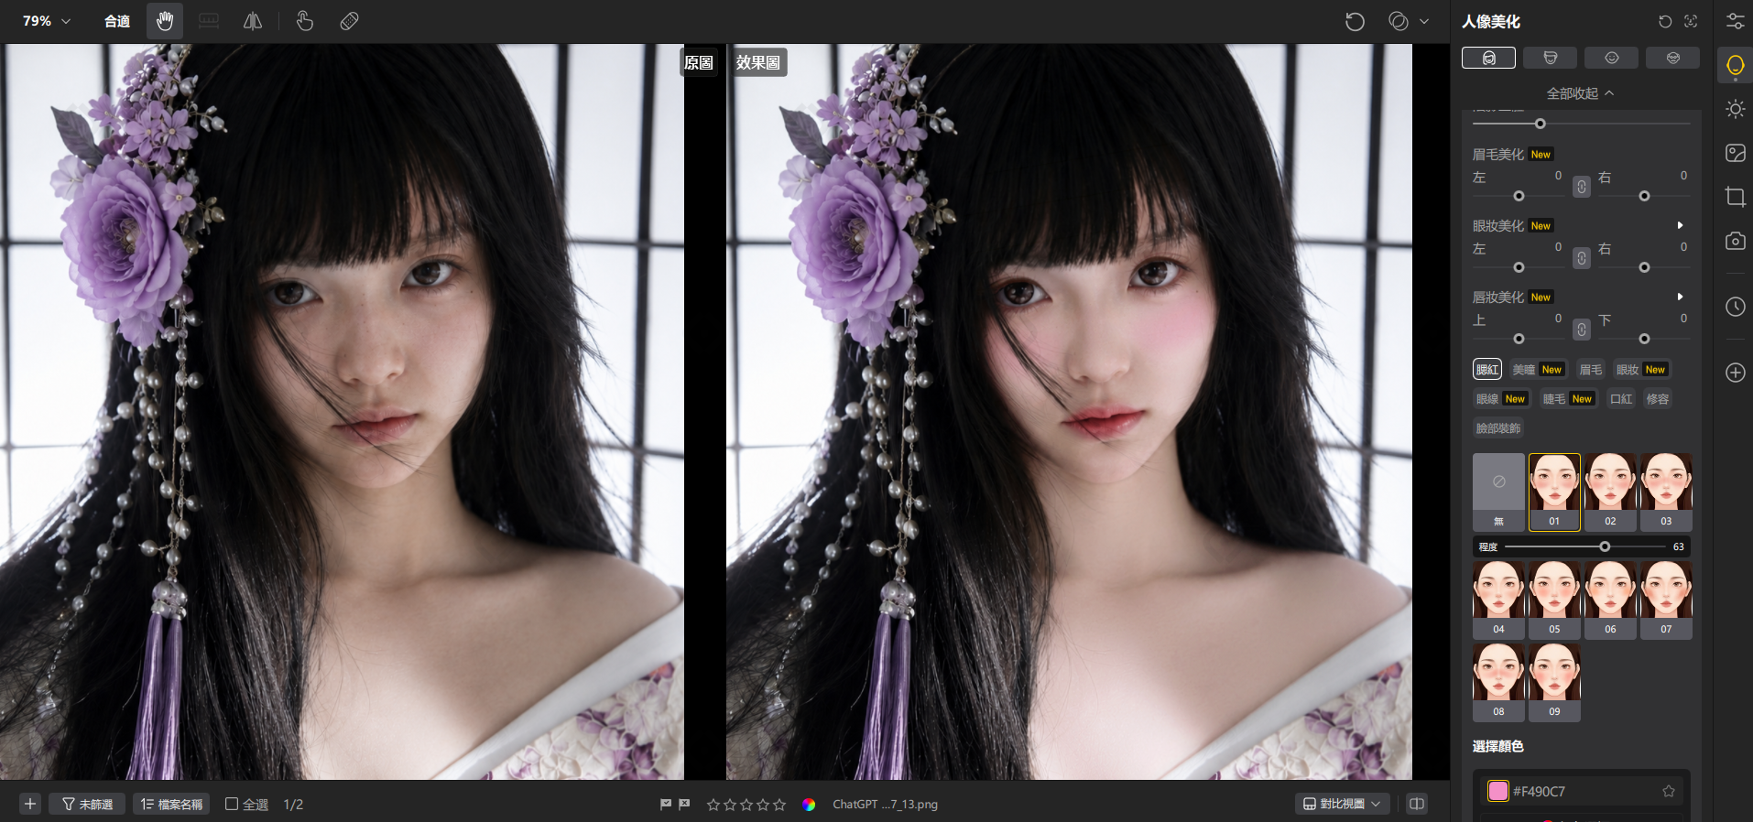Toggle link between left and right eyebrow sliders

click(1582, 187)
